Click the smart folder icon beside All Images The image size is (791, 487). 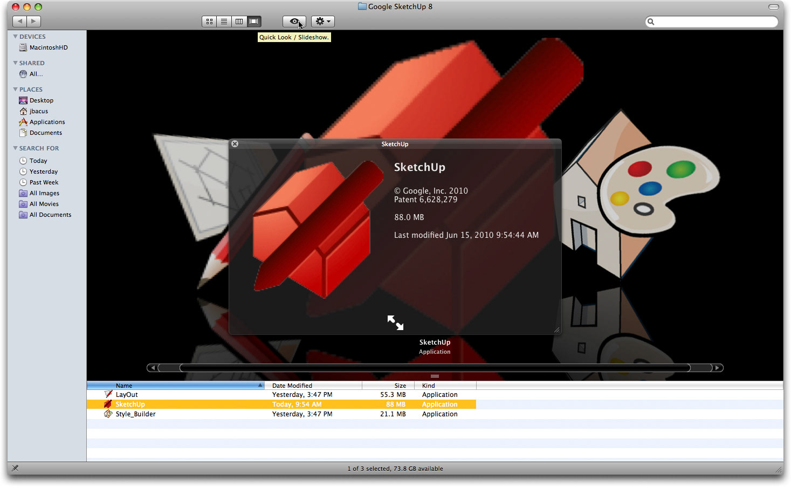pyautogui.click(x=23, y=193)
